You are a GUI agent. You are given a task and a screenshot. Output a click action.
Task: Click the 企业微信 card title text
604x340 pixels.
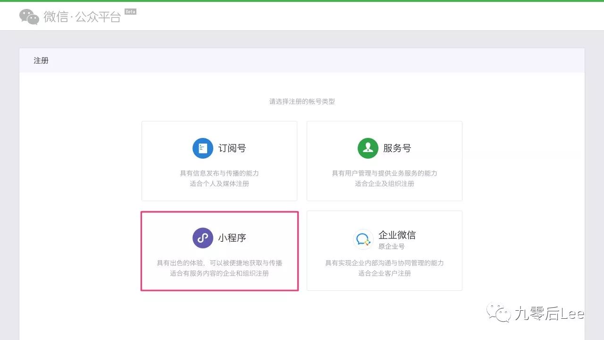pyautogui.click(x=397, y=234)
